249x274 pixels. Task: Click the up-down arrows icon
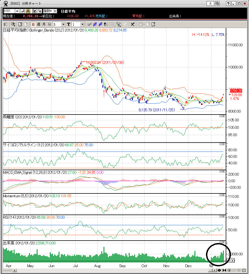[106, 24]
